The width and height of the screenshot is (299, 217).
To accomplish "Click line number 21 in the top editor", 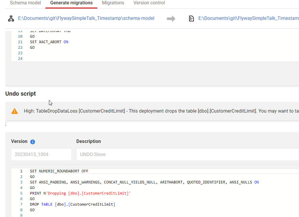I will [20, 42].
